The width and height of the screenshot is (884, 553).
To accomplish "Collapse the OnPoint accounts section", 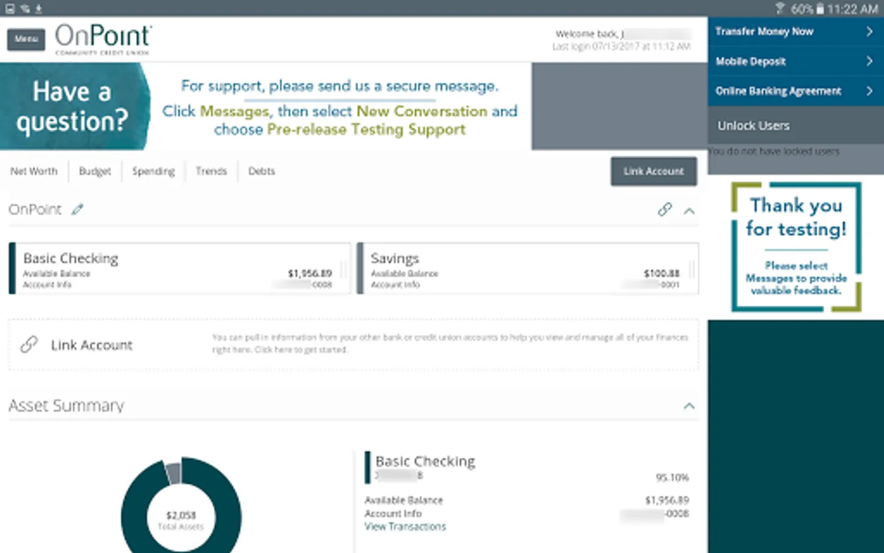I will click(x=689, y=211).
